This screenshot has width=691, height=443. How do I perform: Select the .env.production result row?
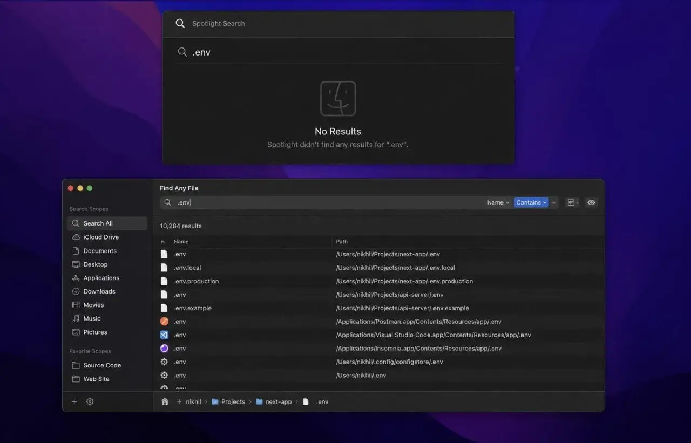tap(381, 281)
